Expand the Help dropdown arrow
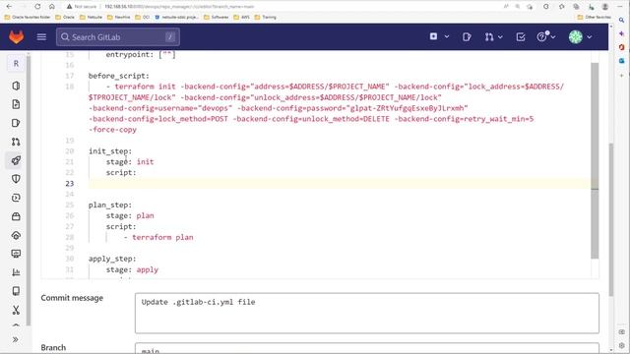This screenshot has width=630, height=354. (x=553, y=37)
